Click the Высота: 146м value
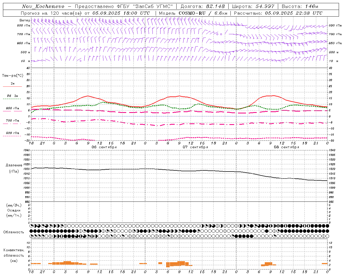 [x=300, y=6]
